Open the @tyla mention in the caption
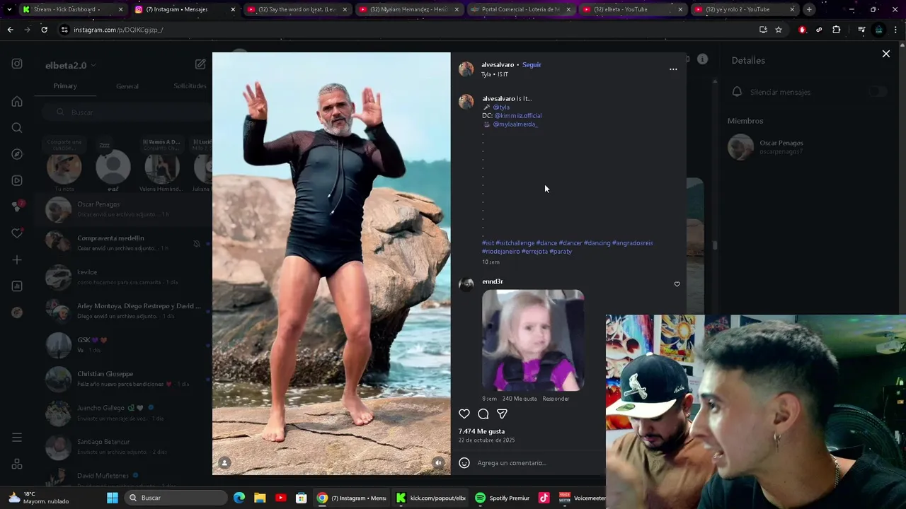 click(x=501, y=107)
